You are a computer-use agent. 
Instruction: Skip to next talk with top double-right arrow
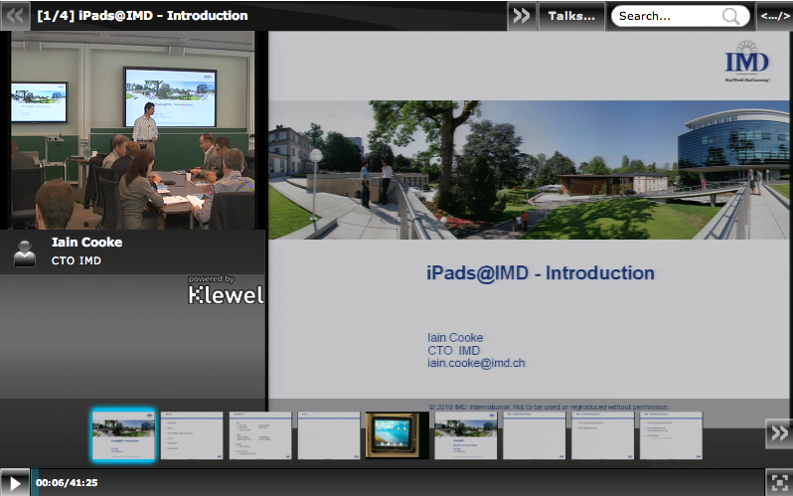522,16
